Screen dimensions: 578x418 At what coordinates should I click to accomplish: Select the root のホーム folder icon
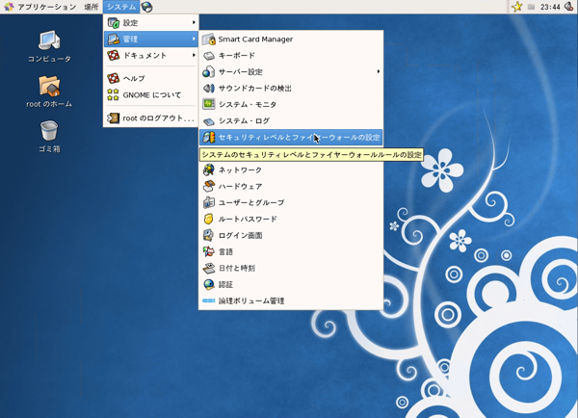pos(49,86)
